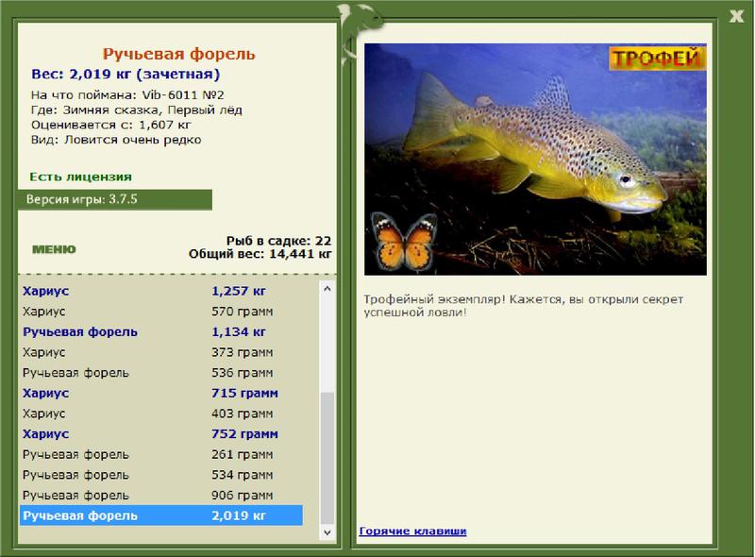Select the Хариус 373 грамм row
This screenshot has width=755, height=557.
tap(161, 352)
